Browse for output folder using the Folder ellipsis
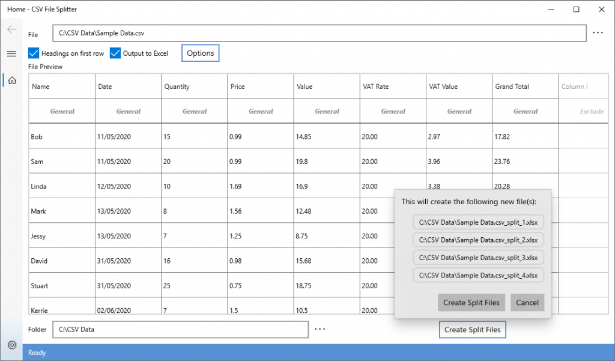The width and height of the screenshot is (615, 361). click(x=320, y=329)
